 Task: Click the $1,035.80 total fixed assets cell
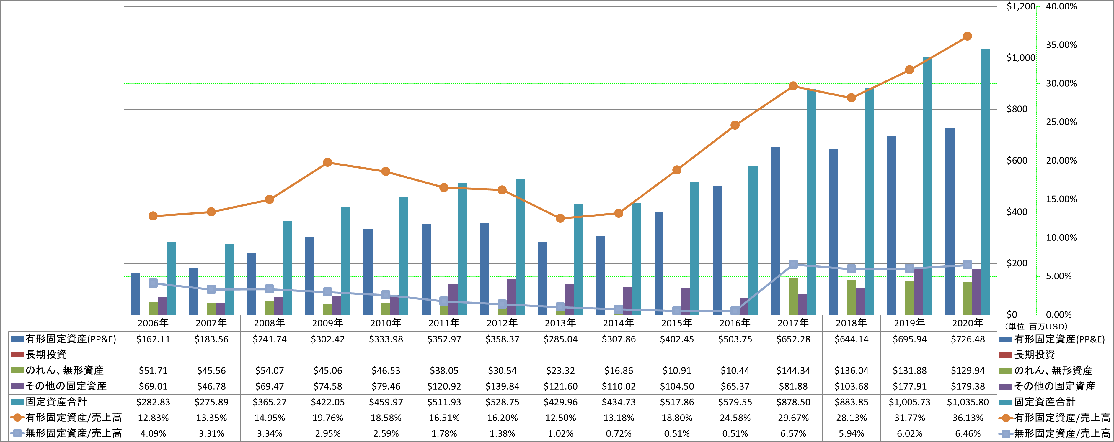coord(967,402)
